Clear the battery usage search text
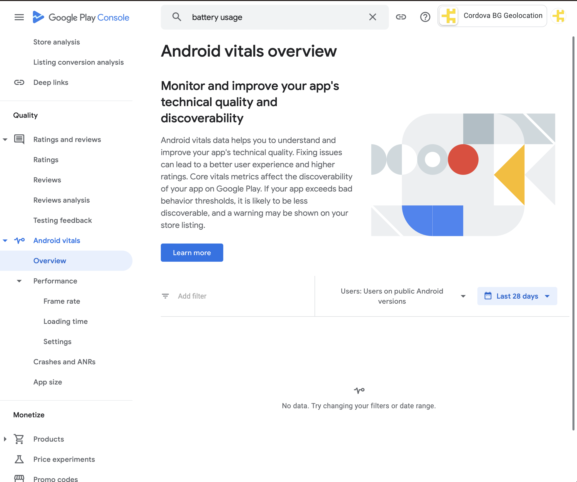This screenshot has height=482, width=577. (x=372, y=17)
